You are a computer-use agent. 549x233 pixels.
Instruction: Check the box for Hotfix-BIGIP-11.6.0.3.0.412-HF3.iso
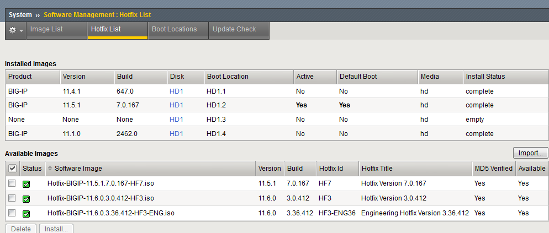click(12, 198)
